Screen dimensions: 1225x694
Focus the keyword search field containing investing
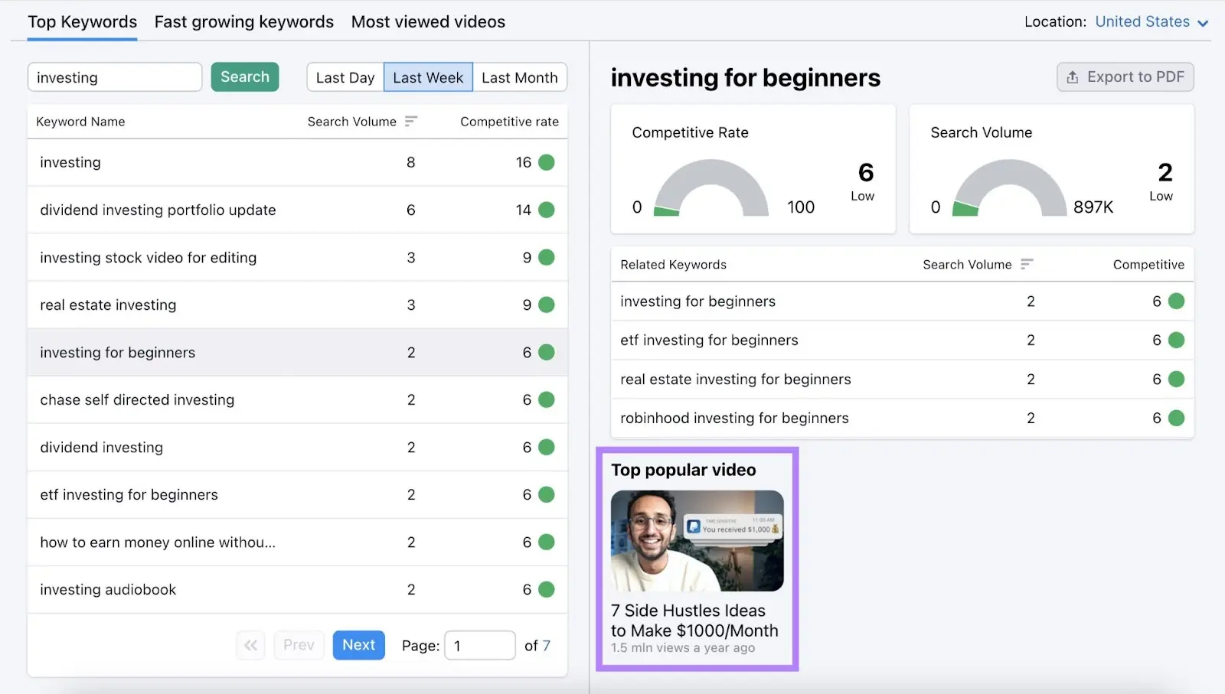point(115,77)
